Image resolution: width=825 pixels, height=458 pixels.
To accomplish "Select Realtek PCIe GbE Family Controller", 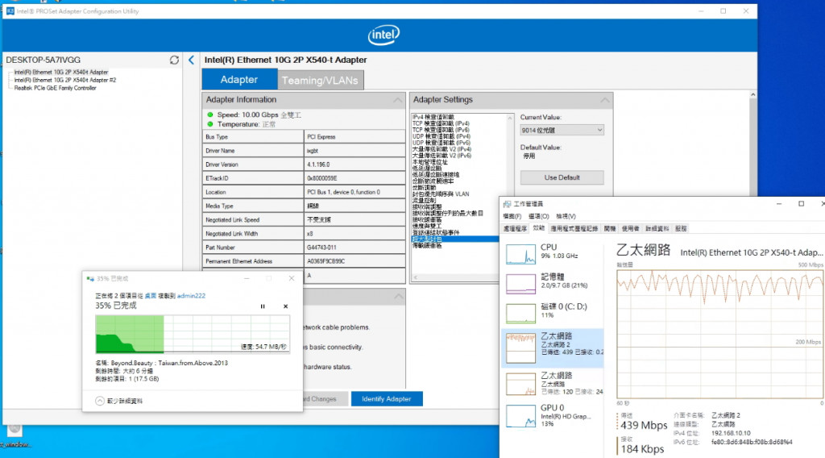I will tap(56, 88).
